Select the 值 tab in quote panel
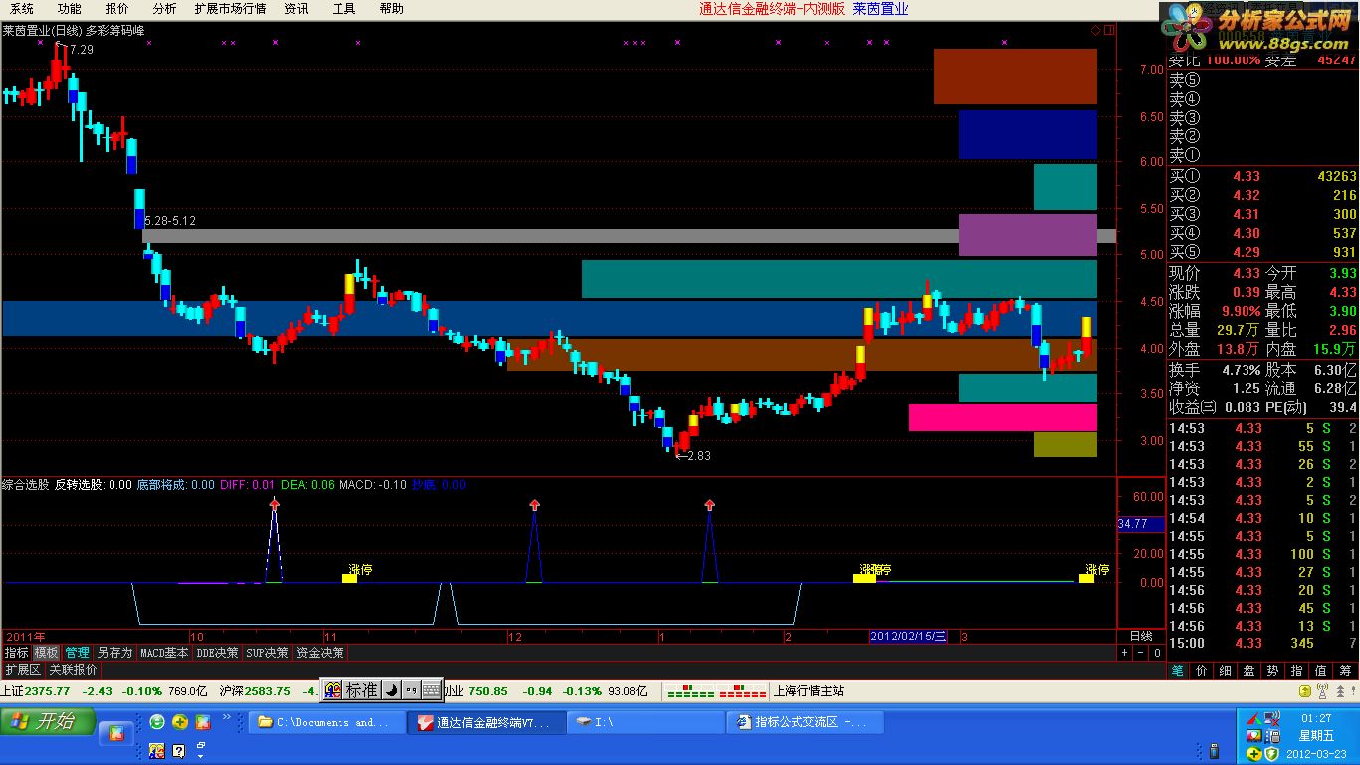The image size is (1360, 765). coord(1321,671)
